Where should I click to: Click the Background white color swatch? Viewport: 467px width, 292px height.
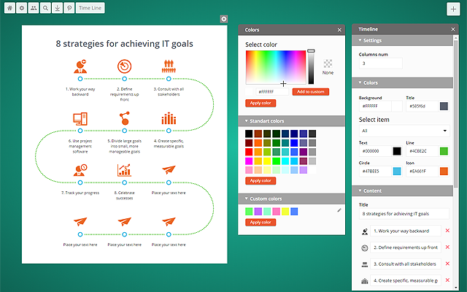point(397,107)
